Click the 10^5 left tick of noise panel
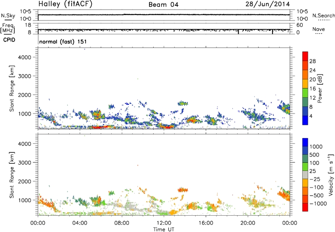The image size is (335, 232). click(26, 12)
